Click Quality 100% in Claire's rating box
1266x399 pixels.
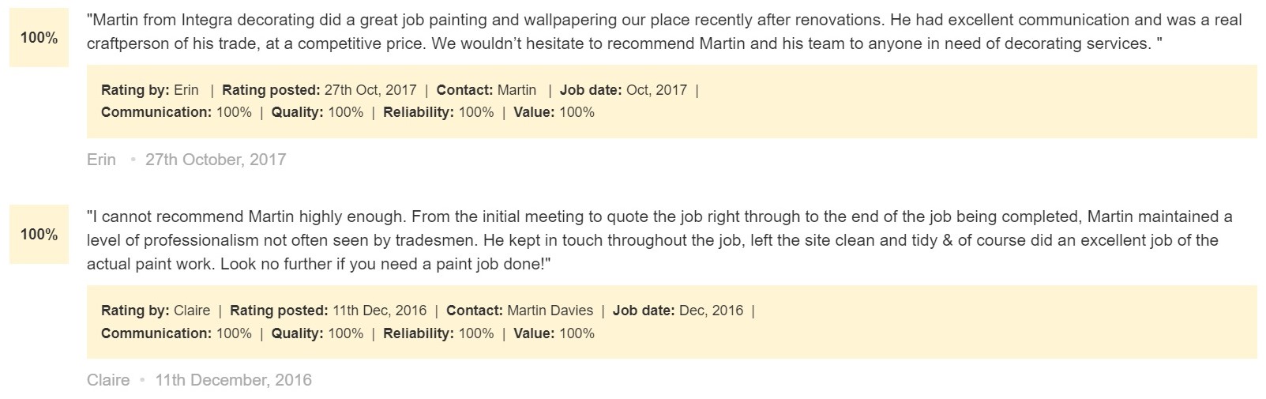317,333
